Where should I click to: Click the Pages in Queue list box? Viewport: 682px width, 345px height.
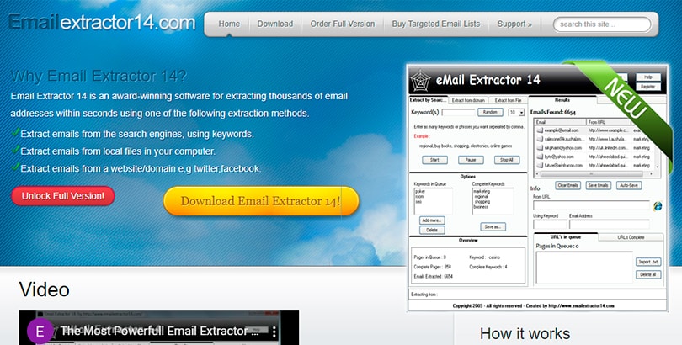point(584,268)
